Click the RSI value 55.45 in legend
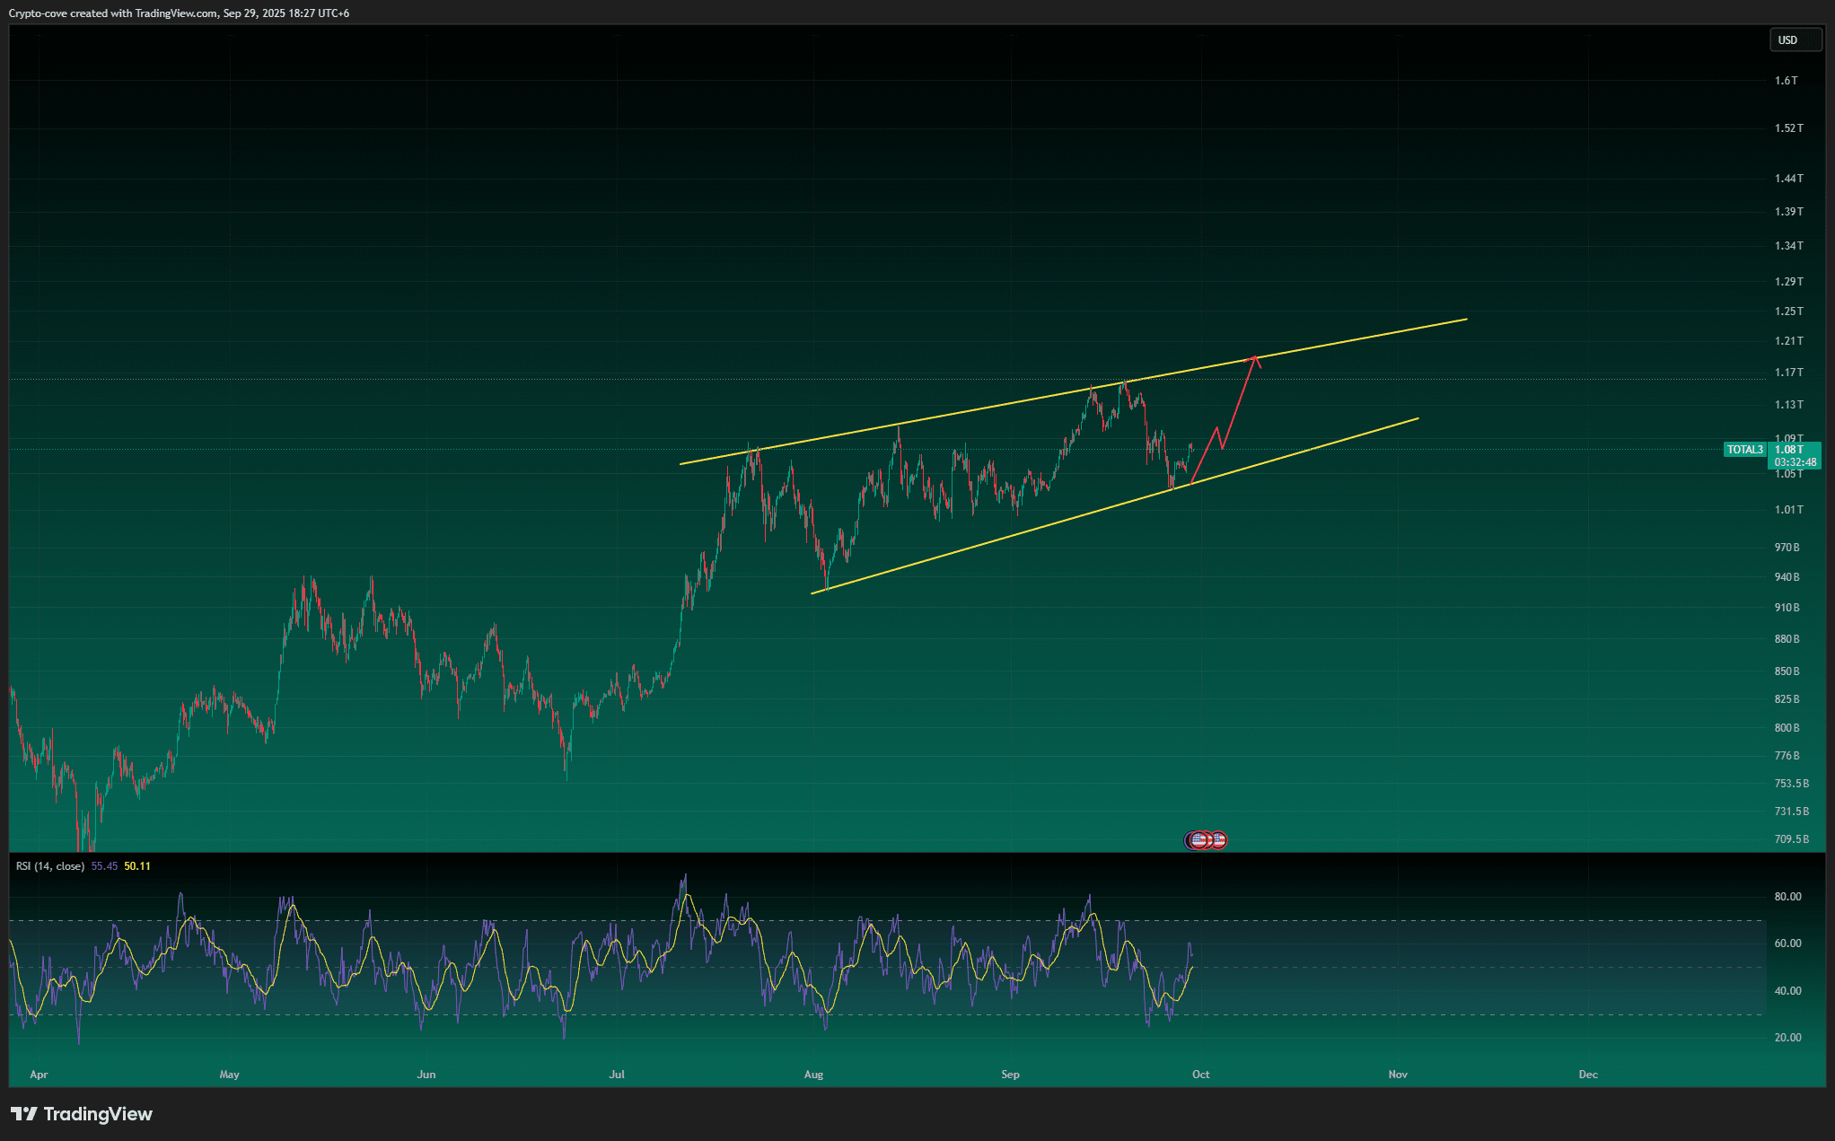The width and height of the screenshot is (1835, 1141). click(x=104, y=866)
